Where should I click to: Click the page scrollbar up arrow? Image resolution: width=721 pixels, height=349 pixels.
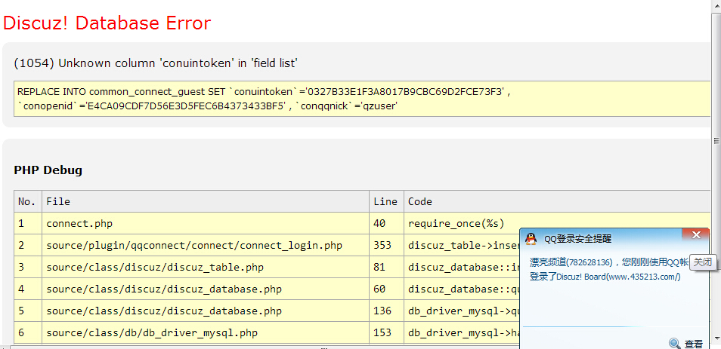[716, 5]
